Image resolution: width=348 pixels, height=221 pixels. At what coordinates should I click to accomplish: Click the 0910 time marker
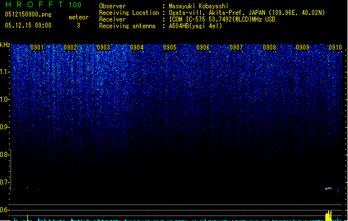click(335, 48)
